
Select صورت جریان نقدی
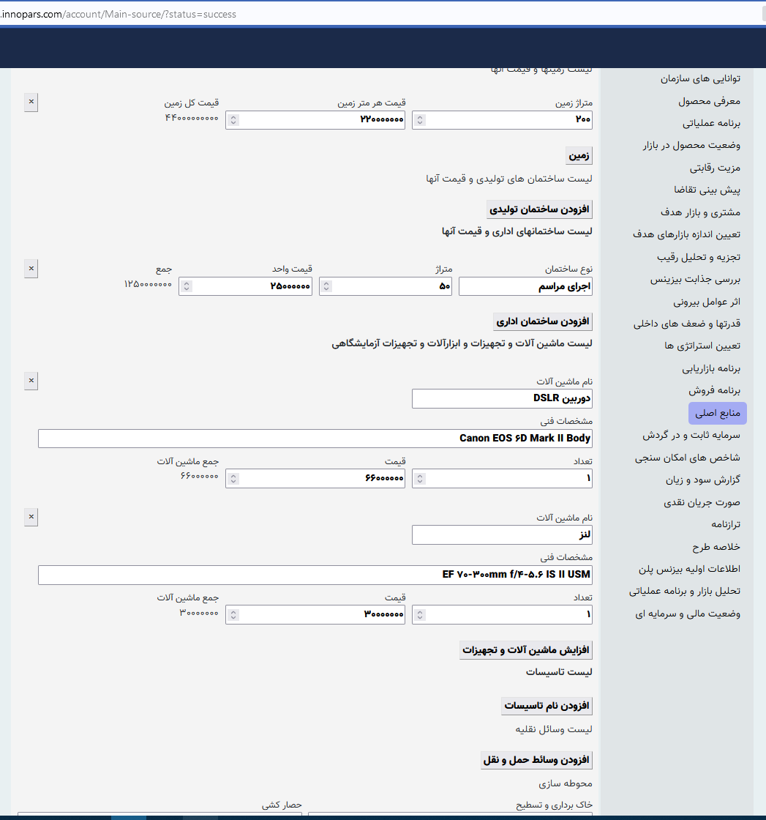point(702,502)
